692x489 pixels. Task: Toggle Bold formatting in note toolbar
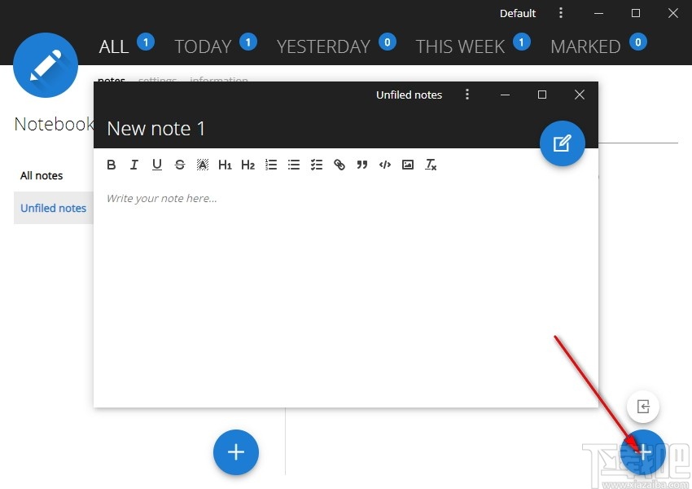tap(112, 165)
